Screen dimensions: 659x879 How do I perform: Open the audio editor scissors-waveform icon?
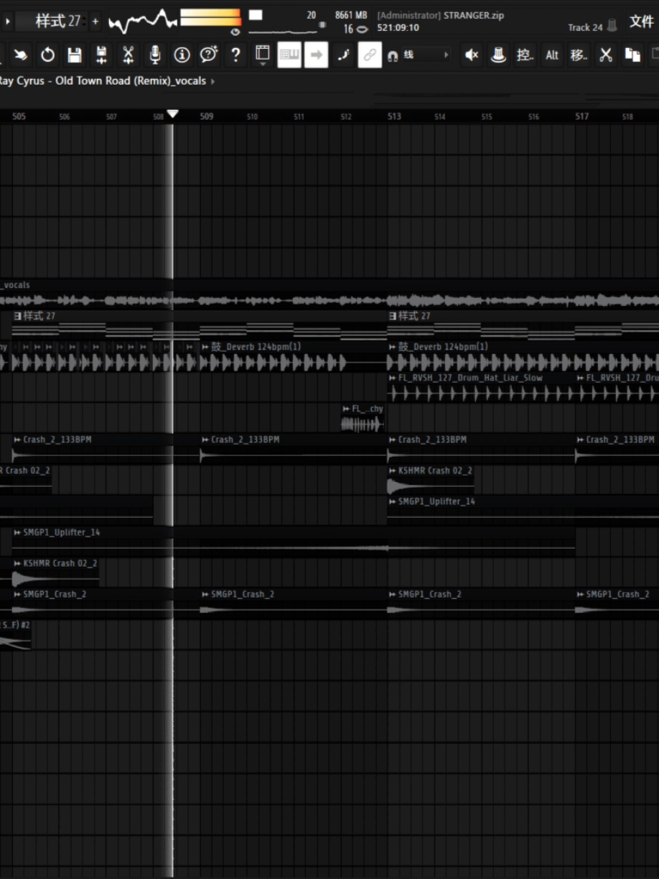(128, 55)
